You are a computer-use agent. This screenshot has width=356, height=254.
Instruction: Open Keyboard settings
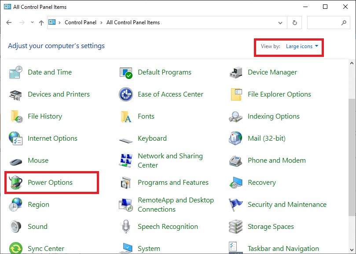[x=152, y=138]
